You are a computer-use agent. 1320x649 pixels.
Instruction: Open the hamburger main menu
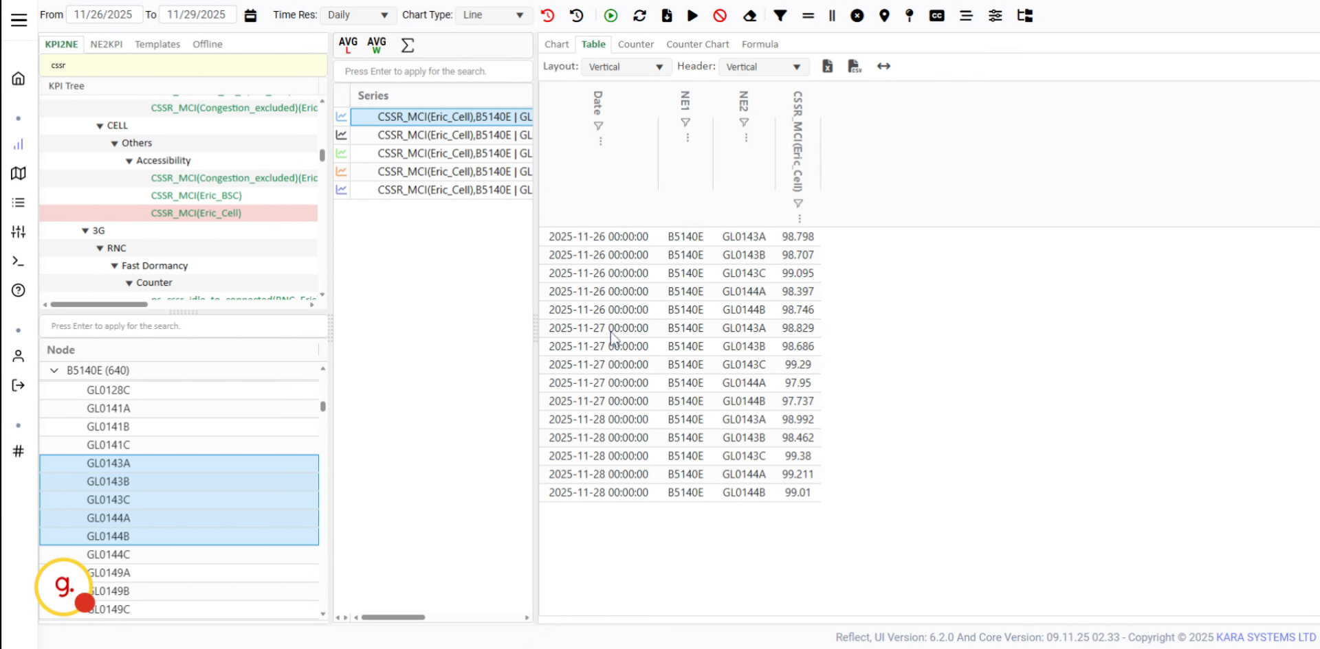[x=19, y=20]
